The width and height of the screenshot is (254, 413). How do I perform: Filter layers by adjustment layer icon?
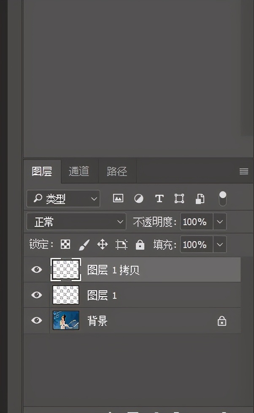pos(139,198)
